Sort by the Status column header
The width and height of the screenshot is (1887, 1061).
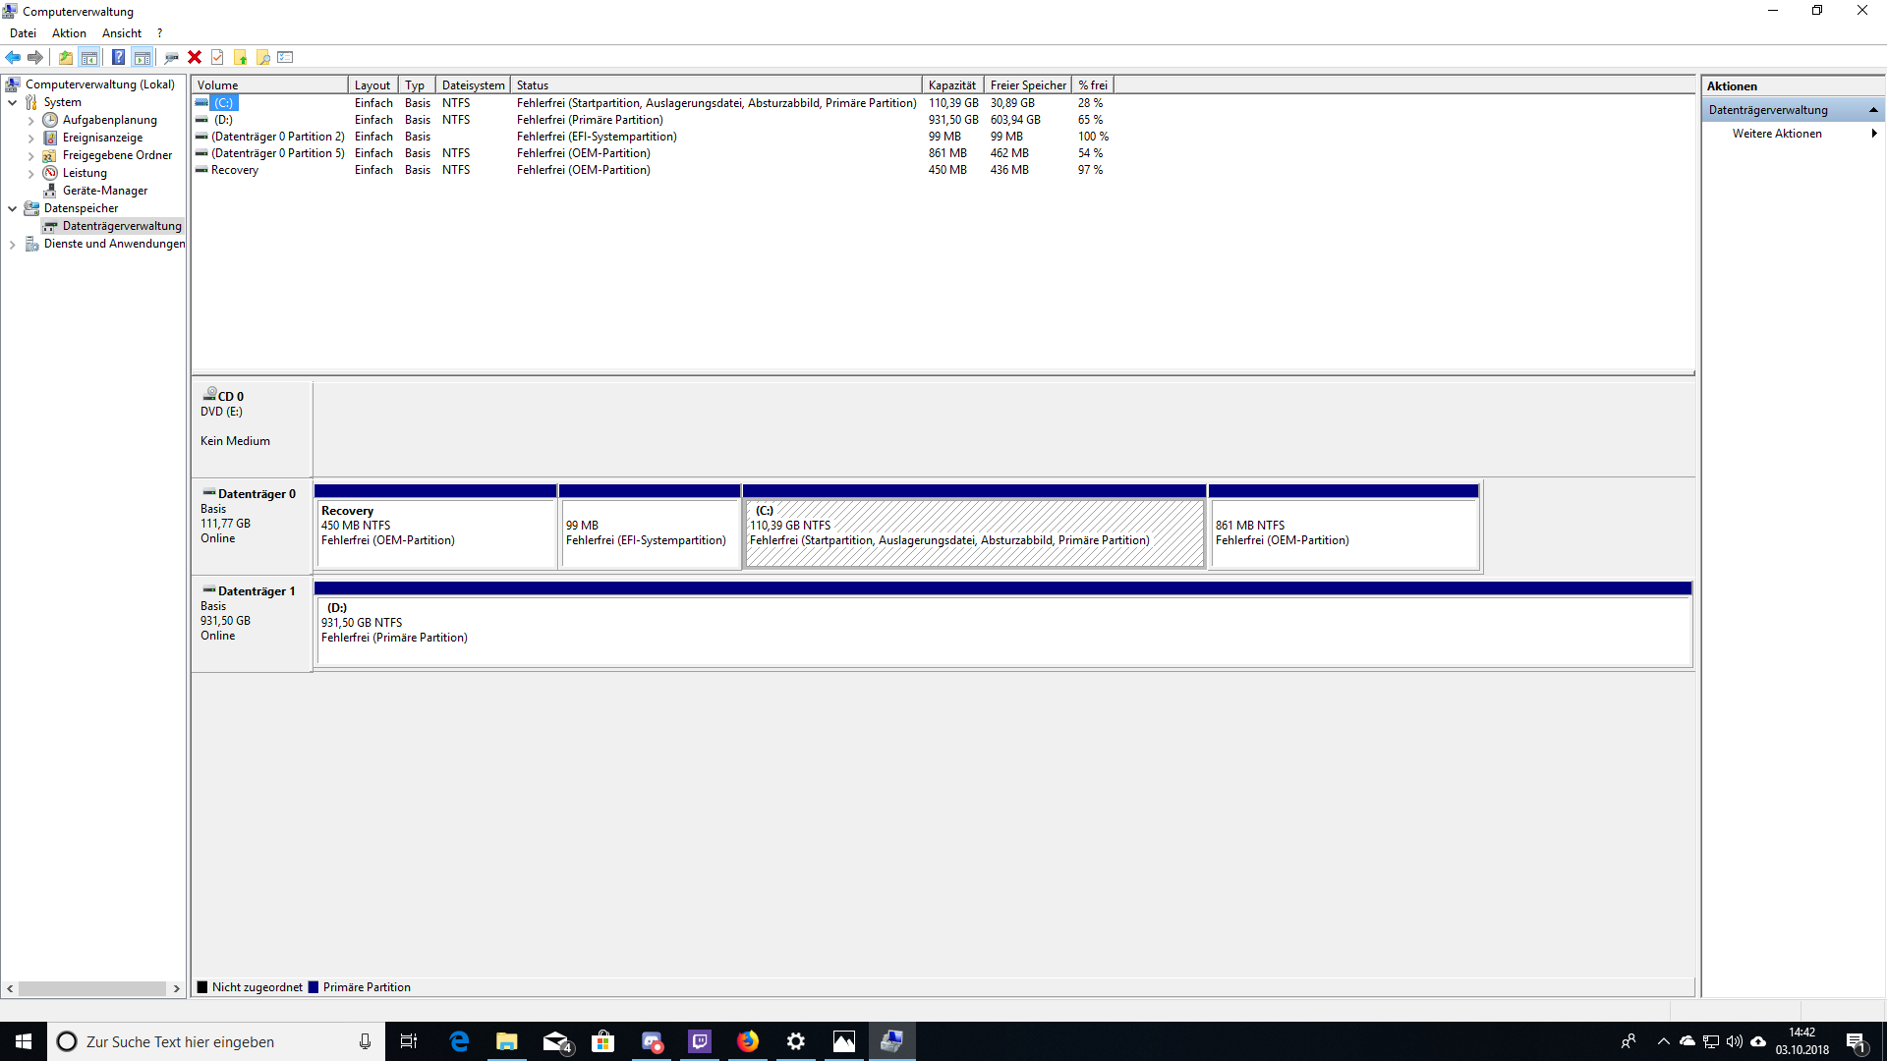pyautogui.click(x=716, y=85)
